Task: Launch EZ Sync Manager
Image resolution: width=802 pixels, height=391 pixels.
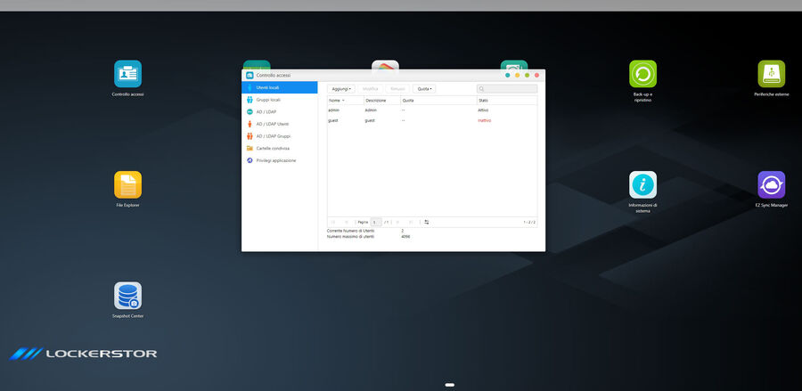Action: click(x=771, y=185)
